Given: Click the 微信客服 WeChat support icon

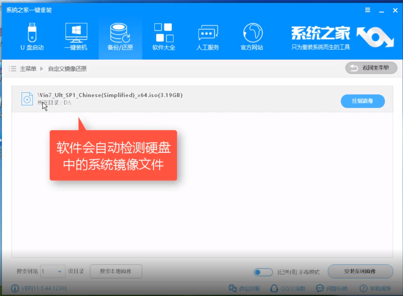Looking at the screenshot, I should [x=233, y=288].
